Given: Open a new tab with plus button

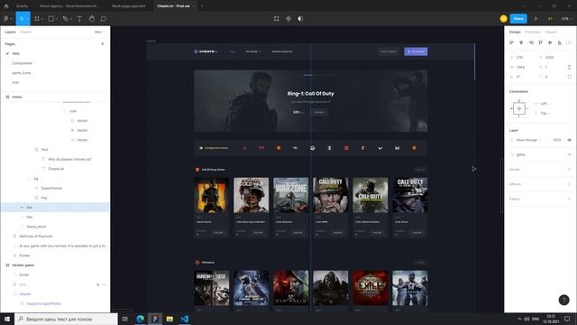Looking at the screenshot, I should [x=202, y=6].
